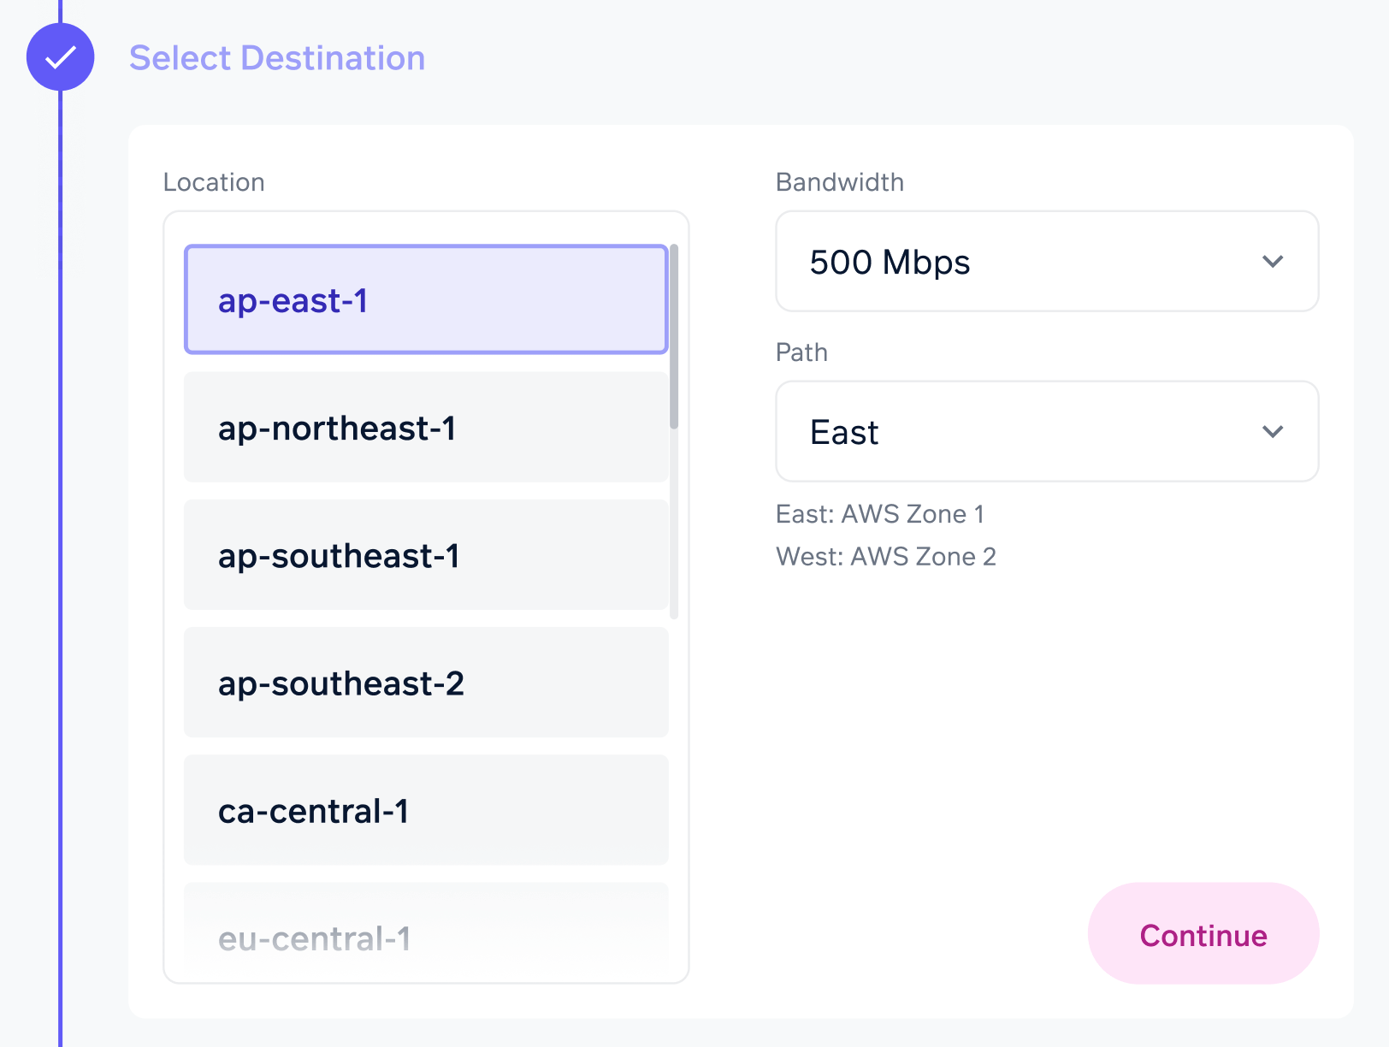Click the Bandwidth field label
1389x1047 pixels.
click(840, 182)
